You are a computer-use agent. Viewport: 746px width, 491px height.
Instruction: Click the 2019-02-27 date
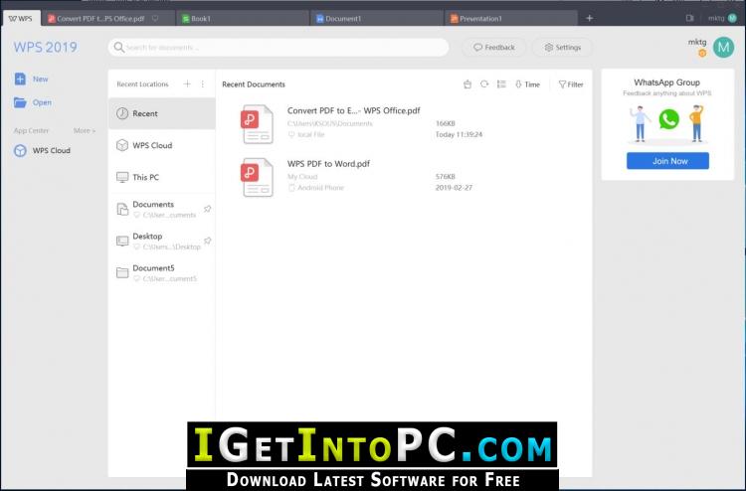point(454,188)
